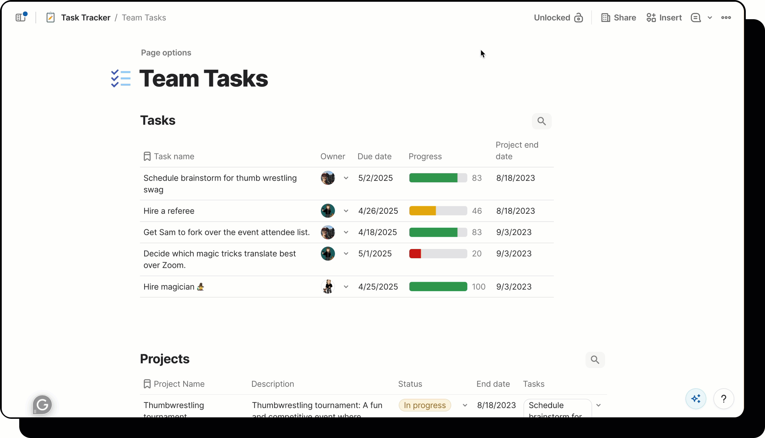Search the Projects table
765x438 pixels.
click(595, 359)
